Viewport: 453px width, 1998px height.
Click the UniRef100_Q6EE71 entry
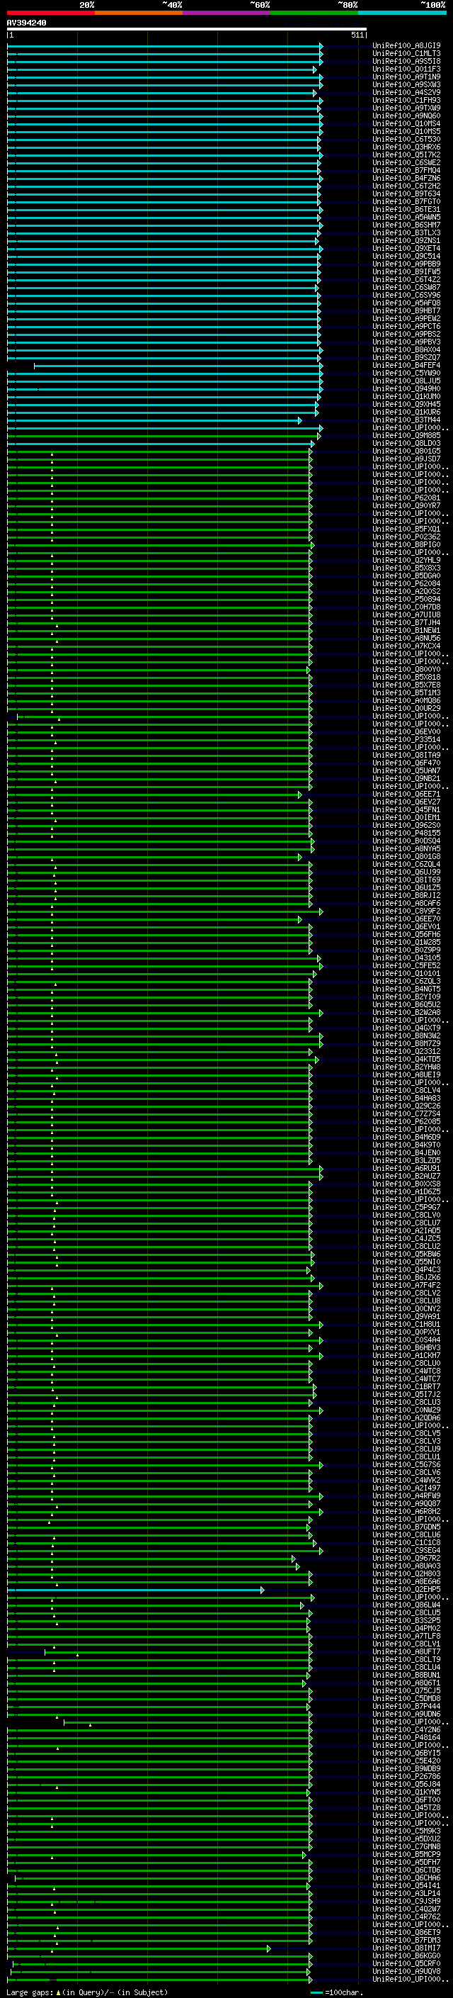406,795
